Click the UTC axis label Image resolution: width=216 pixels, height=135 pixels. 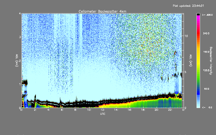(103, 114)
